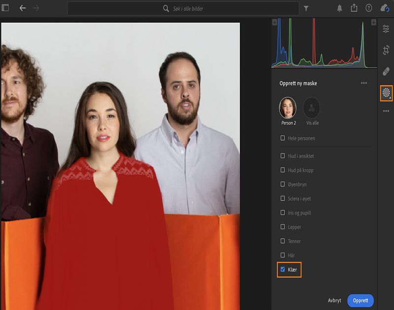Select the Healing bandage tool
The width and height of the screenshot is (394, 310).
tap(386, 71)
